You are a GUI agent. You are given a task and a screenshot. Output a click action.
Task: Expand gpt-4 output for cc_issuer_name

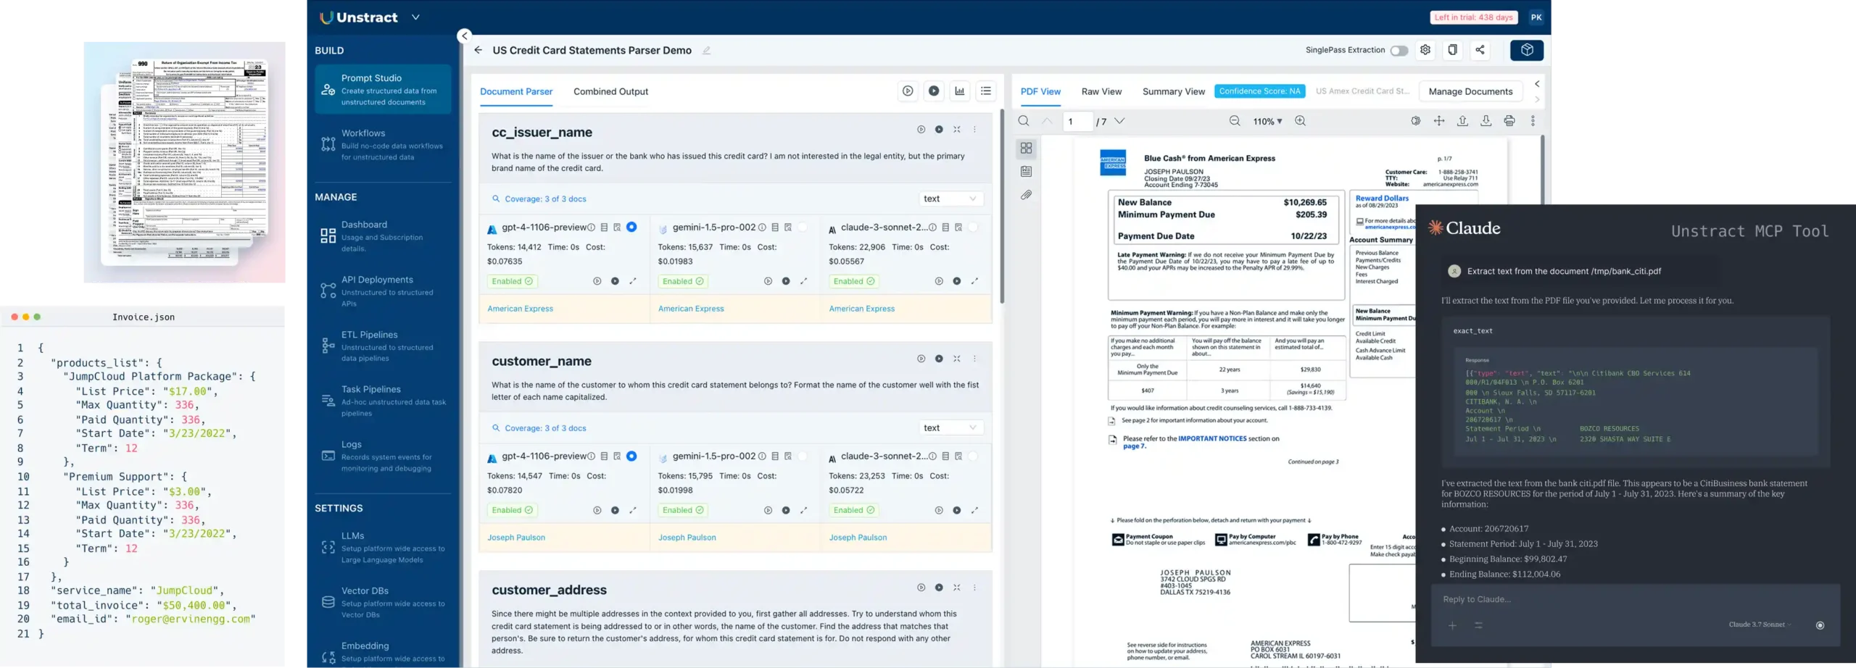point(633,281)
